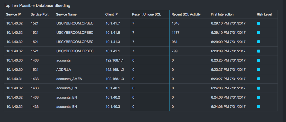
Task: Sort table by Service Port header
Action: pos(39,14)
